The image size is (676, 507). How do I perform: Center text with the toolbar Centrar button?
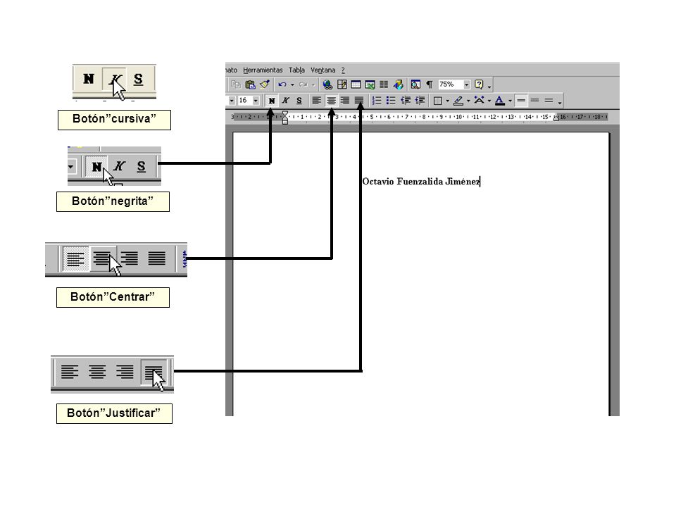331,101
